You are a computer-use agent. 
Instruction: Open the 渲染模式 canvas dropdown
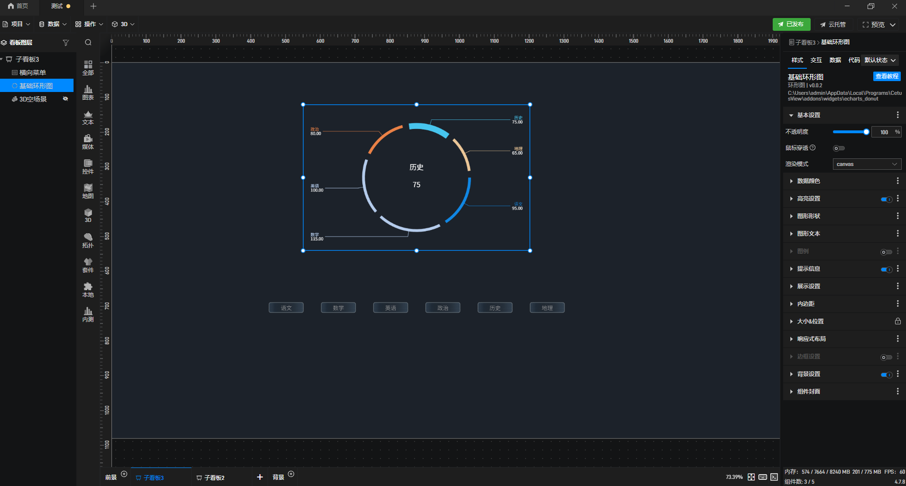pyautogui.click(x=867, y=164)
